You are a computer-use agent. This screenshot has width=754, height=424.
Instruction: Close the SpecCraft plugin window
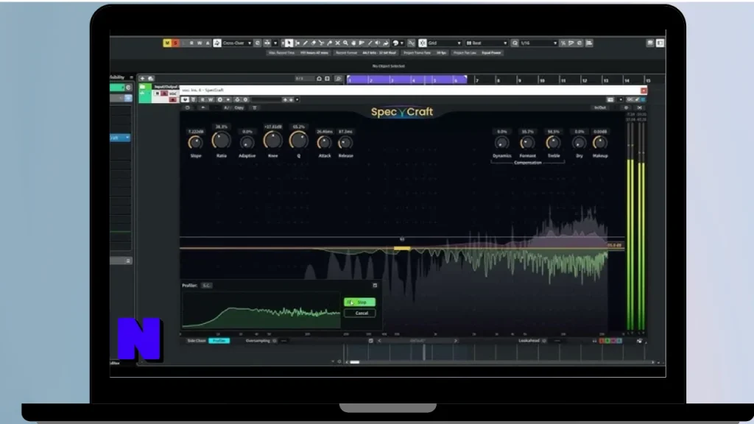tap(644, 91)
